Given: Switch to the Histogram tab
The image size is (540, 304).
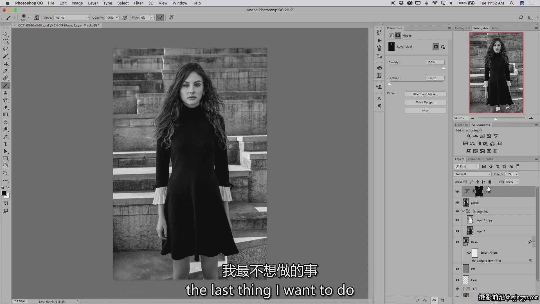Looking at the screenshot, I should point(462,28).
